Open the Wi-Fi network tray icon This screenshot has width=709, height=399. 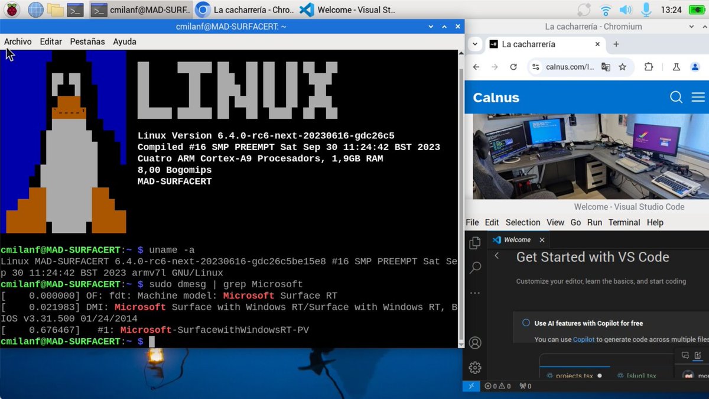click(605, 9)
